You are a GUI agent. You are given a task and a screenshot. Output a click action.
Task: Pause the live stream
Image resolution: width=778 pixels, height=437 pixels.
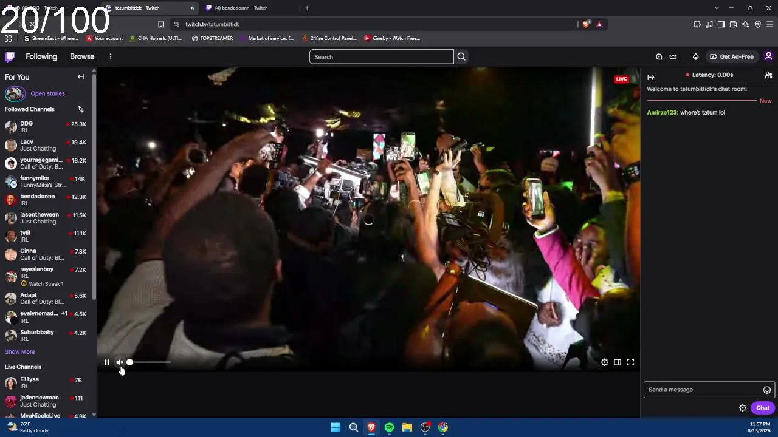pos(106,362)
